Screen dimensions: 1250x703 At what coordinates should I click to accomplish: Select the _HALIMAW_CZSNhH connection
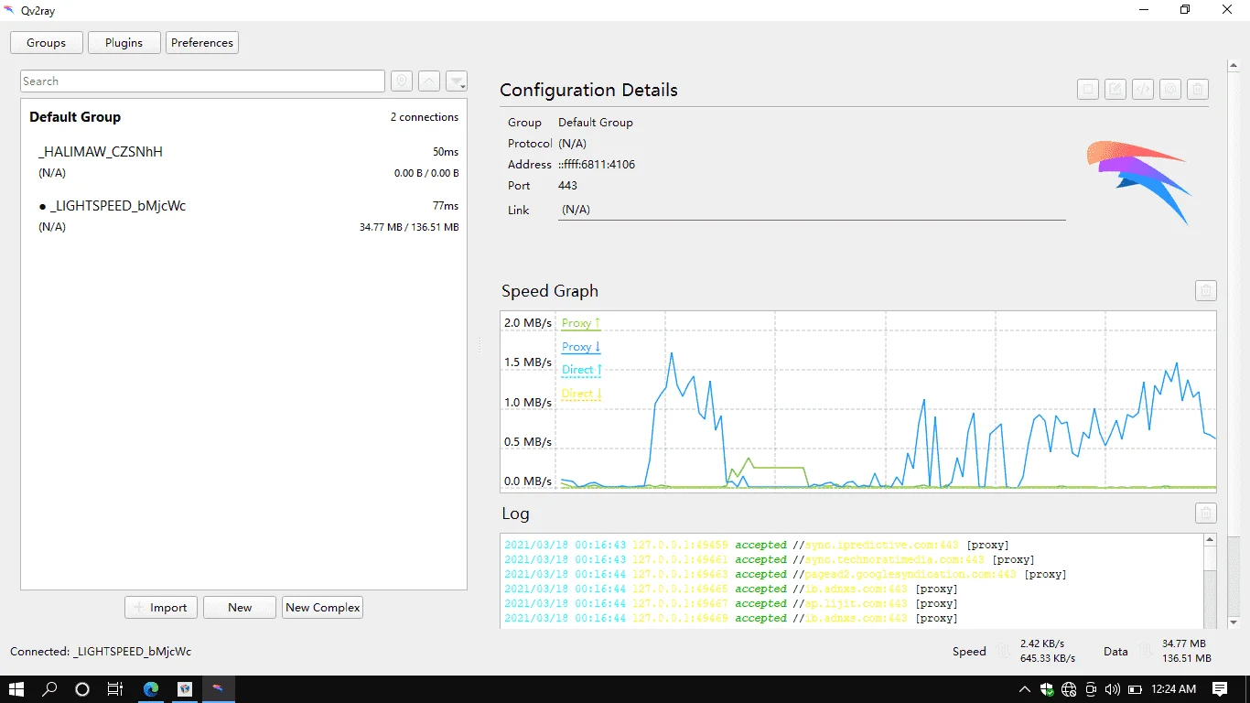(x=243, y=162)
